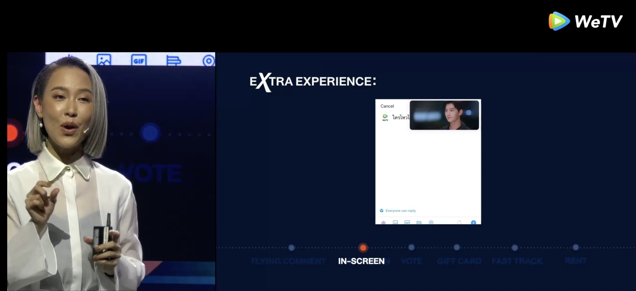Click the globe icon beside Everyone can reply
636x291 pixels.
(x=382, y=210)
